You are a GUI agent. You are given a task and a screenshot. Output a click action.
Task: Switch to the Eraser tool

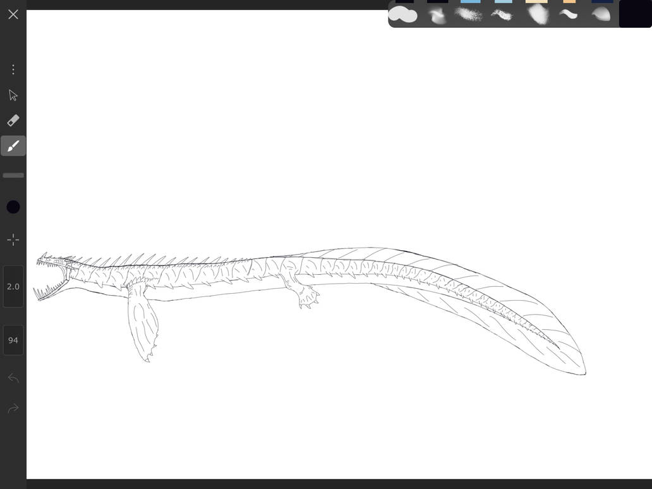click(x=13, y=121)
